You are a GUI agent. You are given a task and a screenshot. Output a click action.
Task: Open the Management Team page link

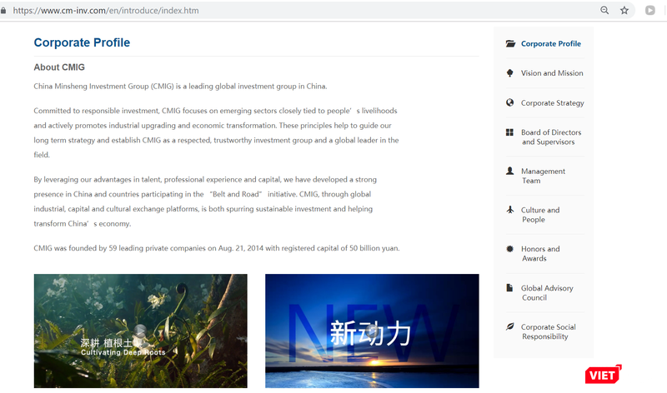point(543,176)
